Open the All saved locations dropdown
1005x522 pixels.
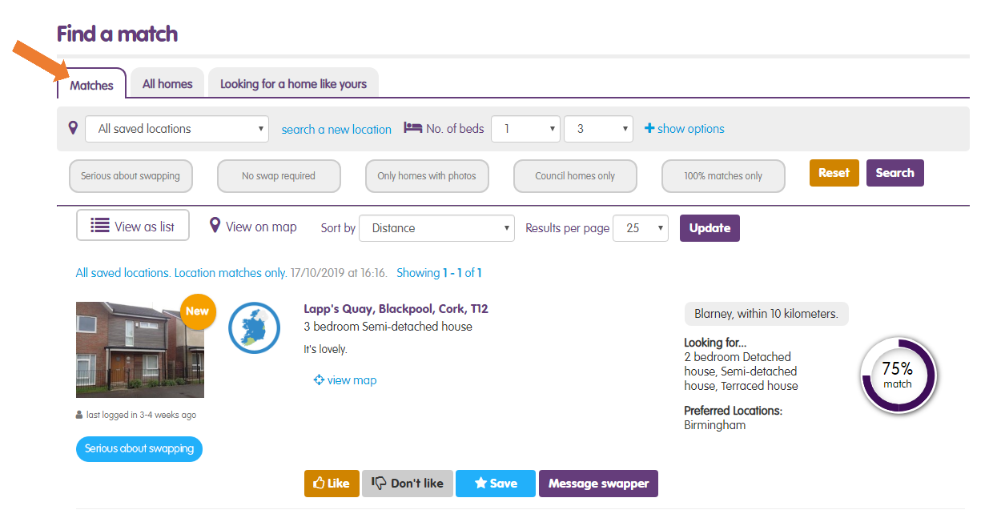[x=177, y=129]
